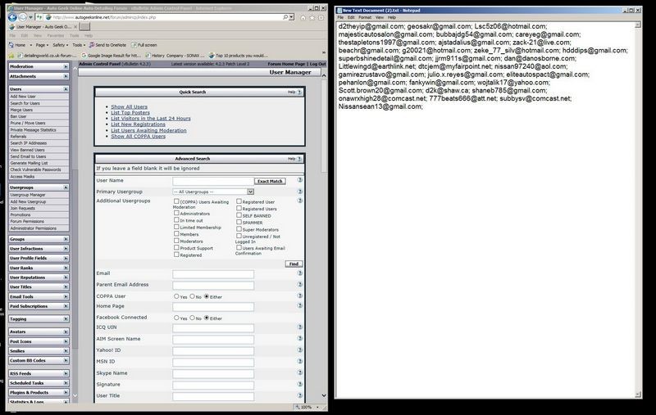The height and width of the screenshot is (415, 656).
Task: Expand the Email Tools sidebar section
Action: click(x=66, y=296)
